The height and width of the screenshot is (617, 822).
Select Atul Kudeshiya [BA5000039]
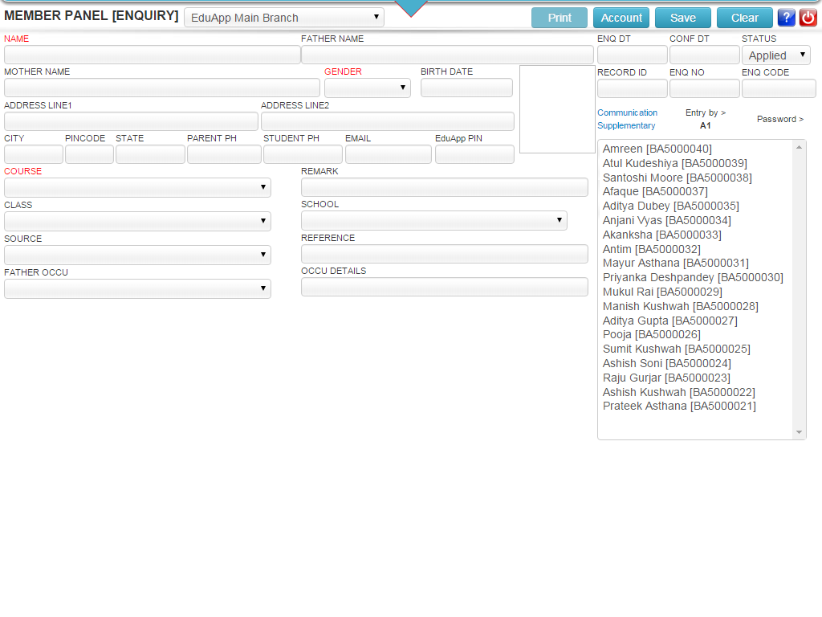click(x=674, y=163)
